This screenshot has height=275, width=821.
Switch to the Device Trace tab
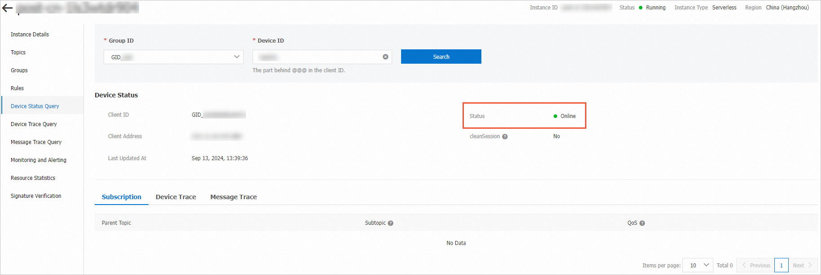(x=176, y=197)
